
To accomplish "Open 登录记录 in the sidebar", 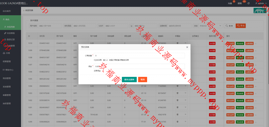I will click(11, 39).
